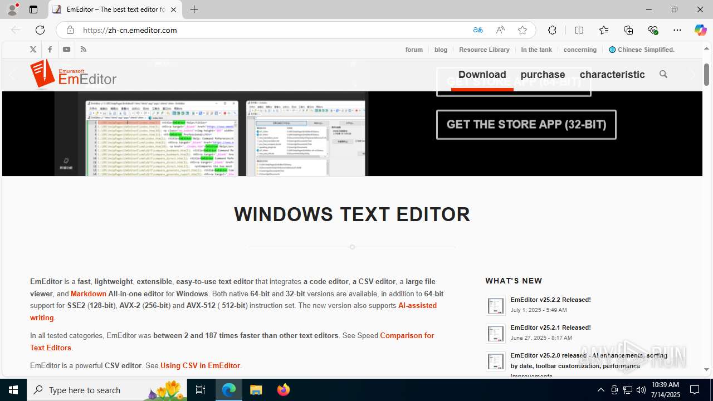Read EmEditor v25.2.2 Released news
This screenshot has width=713, height=401.
coord(550,300)
